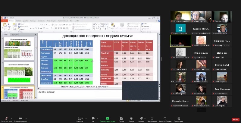The height and width of the screenshot is (123, 241).
Task: Switch to the Рецензирование ribbon tab
Action: (x=63, y=21)
